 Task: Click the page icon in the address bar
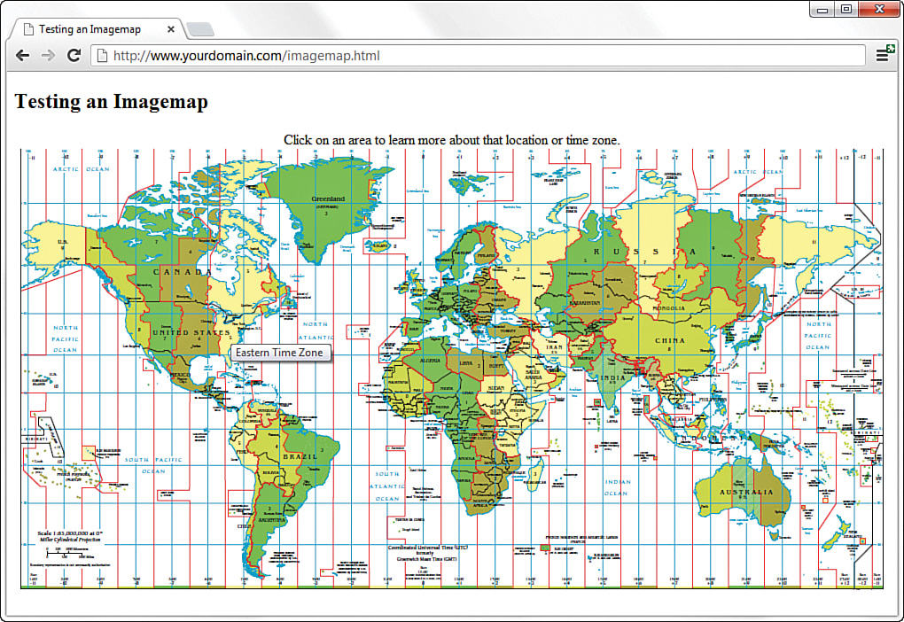tap(100, 55)
